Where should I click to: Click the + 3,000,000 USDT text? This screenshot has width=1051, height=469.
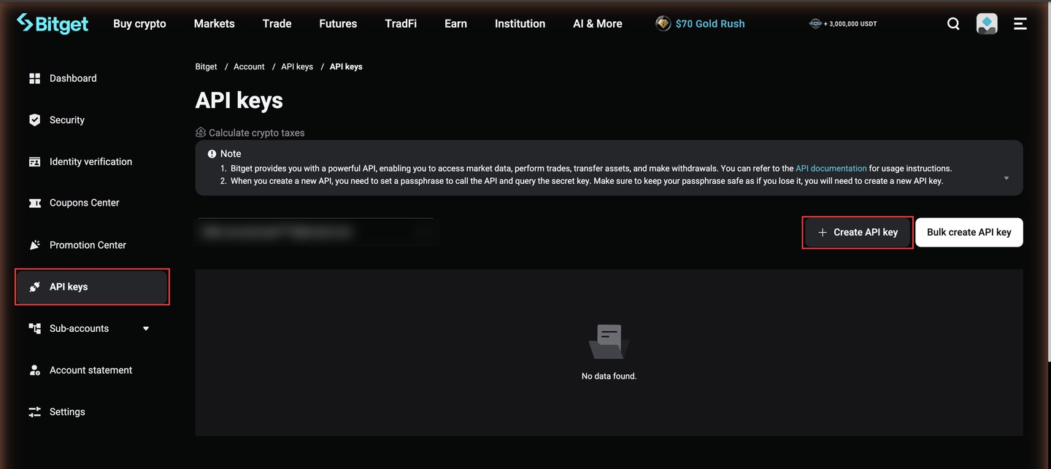click(850, 23)
